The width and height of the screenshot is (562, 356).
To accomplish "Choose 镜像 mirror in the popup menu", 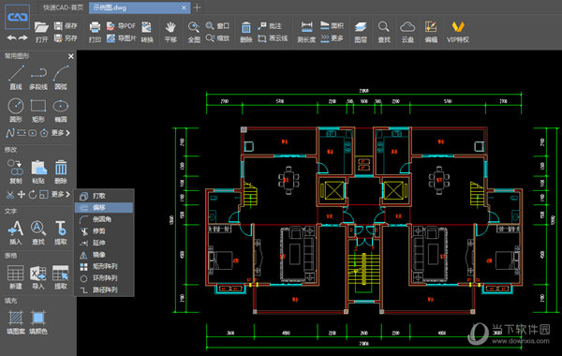I will point(104,255).
